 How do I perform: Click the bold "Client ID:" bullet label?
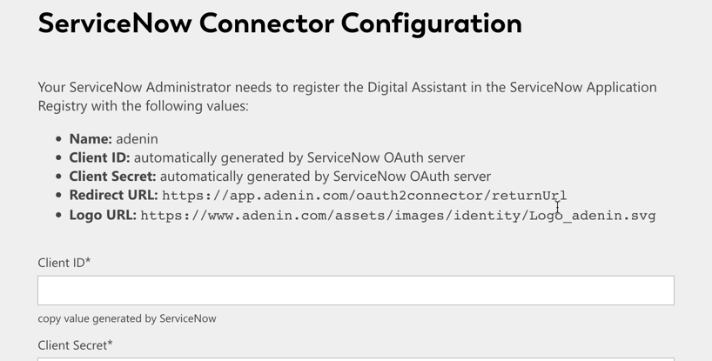pos(99,157)
